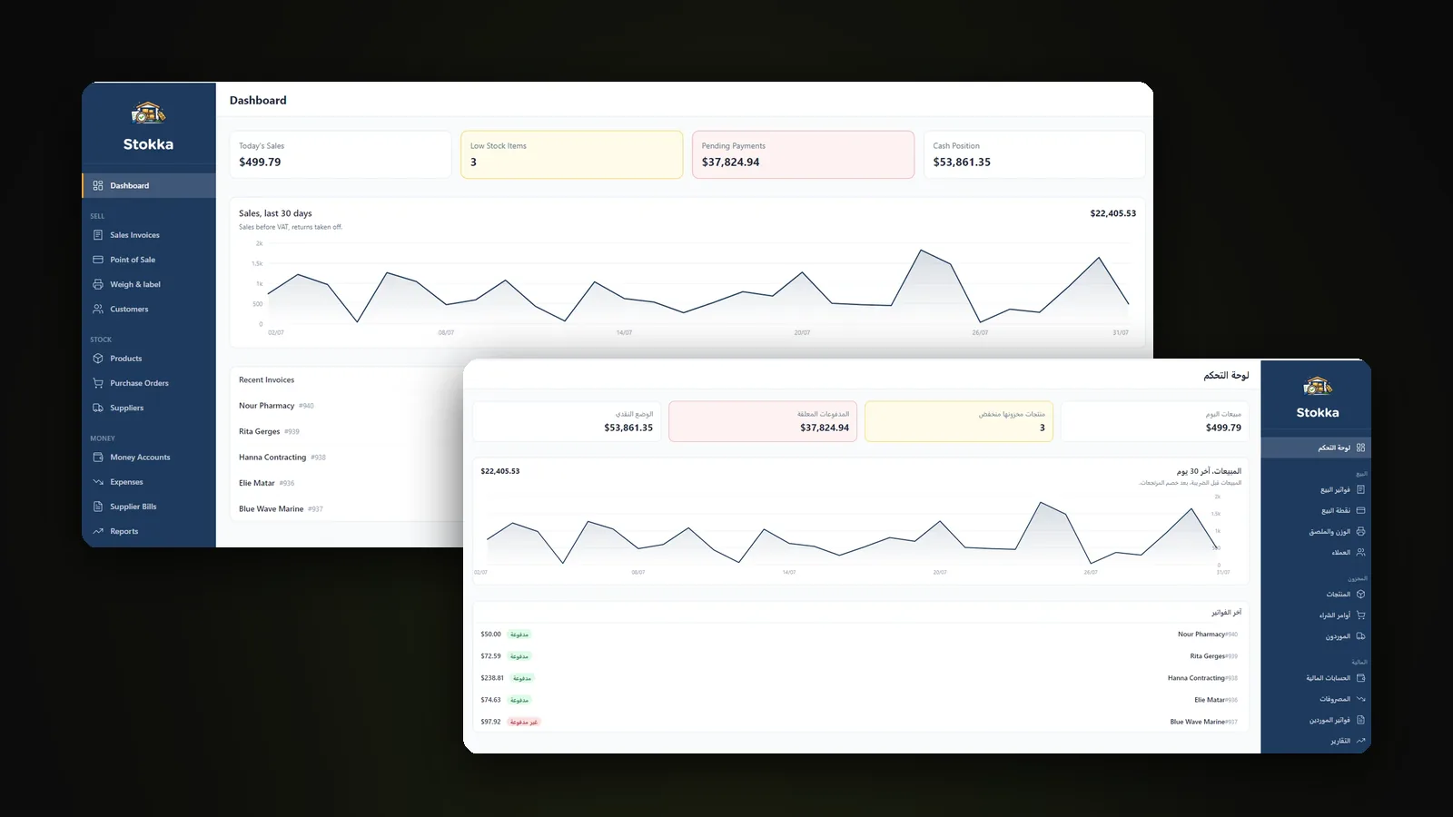Select Dashboard in the English sidebar
Image resolution: width=1453 pixels, height=817 pixels.
[x=149, y=185]
